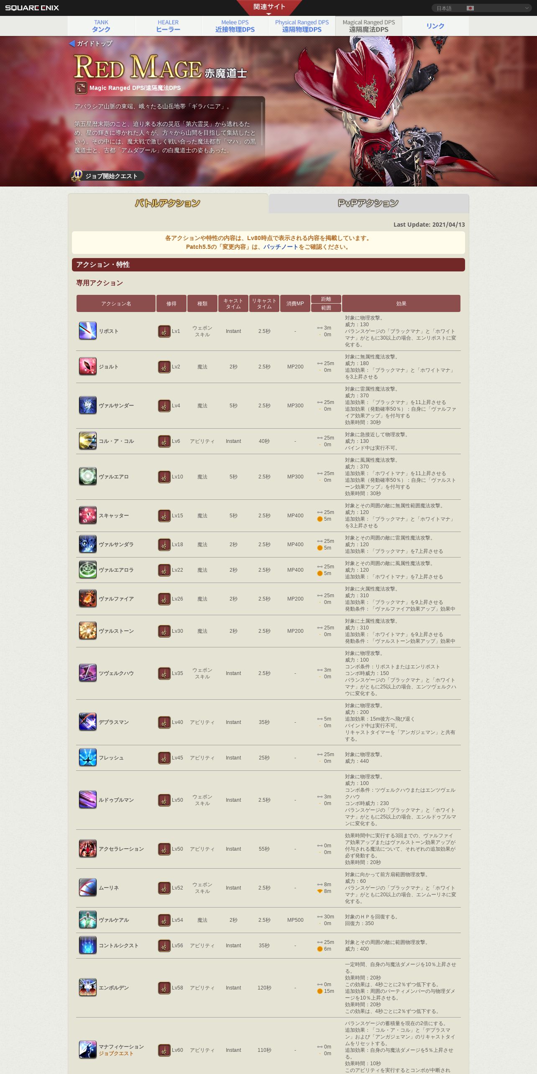Click the リキャストタイム column header

coord(264,304)
